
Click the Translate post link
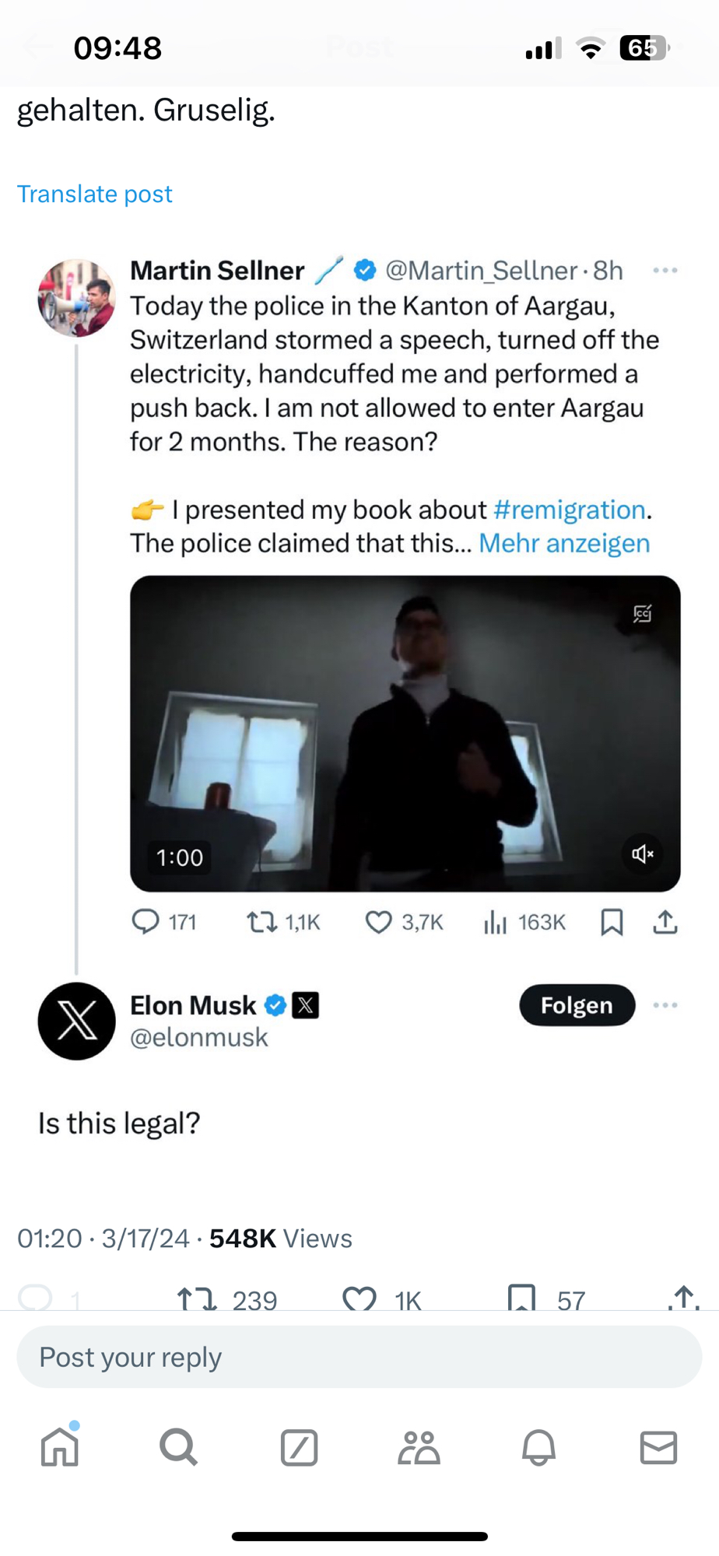[x=95, y=194]
